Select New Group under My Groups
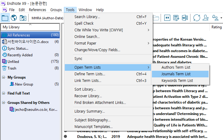 point(24,84)
